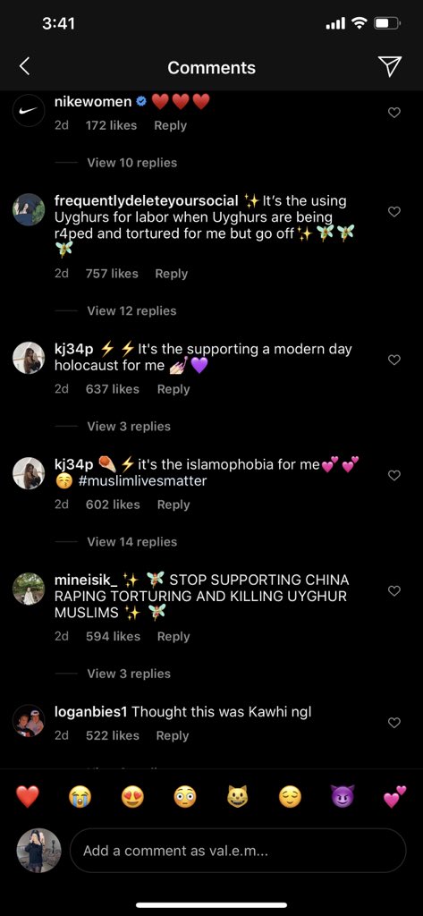Expand View 14 replies

click(x=132, y=542)
